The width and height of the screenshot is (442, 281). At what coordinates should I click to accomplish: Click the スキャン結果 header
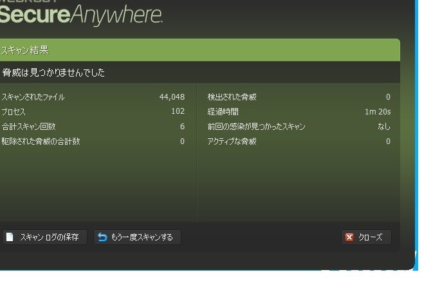[25, 50]
